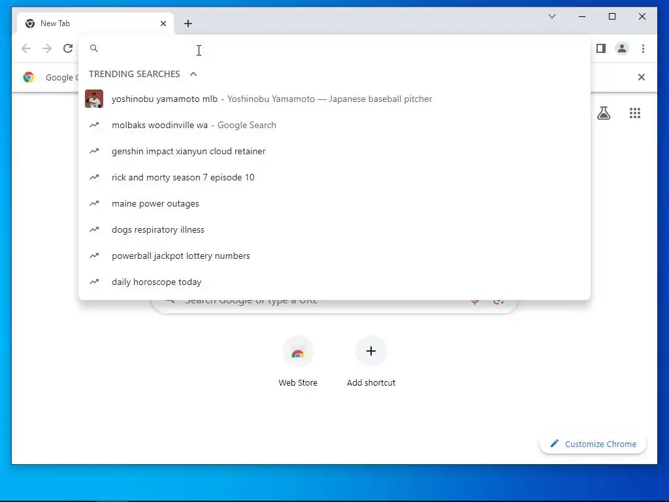The image size is (669, 502).
Task: Click the reload page icon
Action: 68,48
